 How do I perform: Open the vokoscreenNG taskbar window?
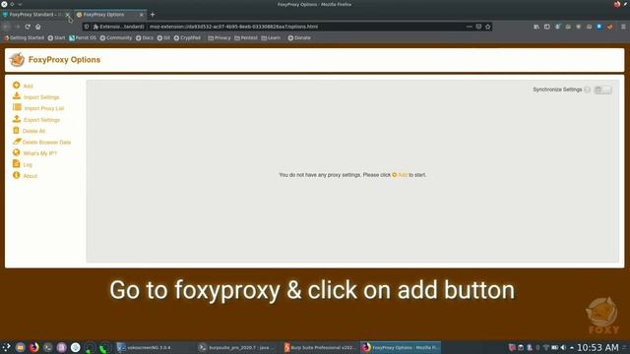coord(155,347)
